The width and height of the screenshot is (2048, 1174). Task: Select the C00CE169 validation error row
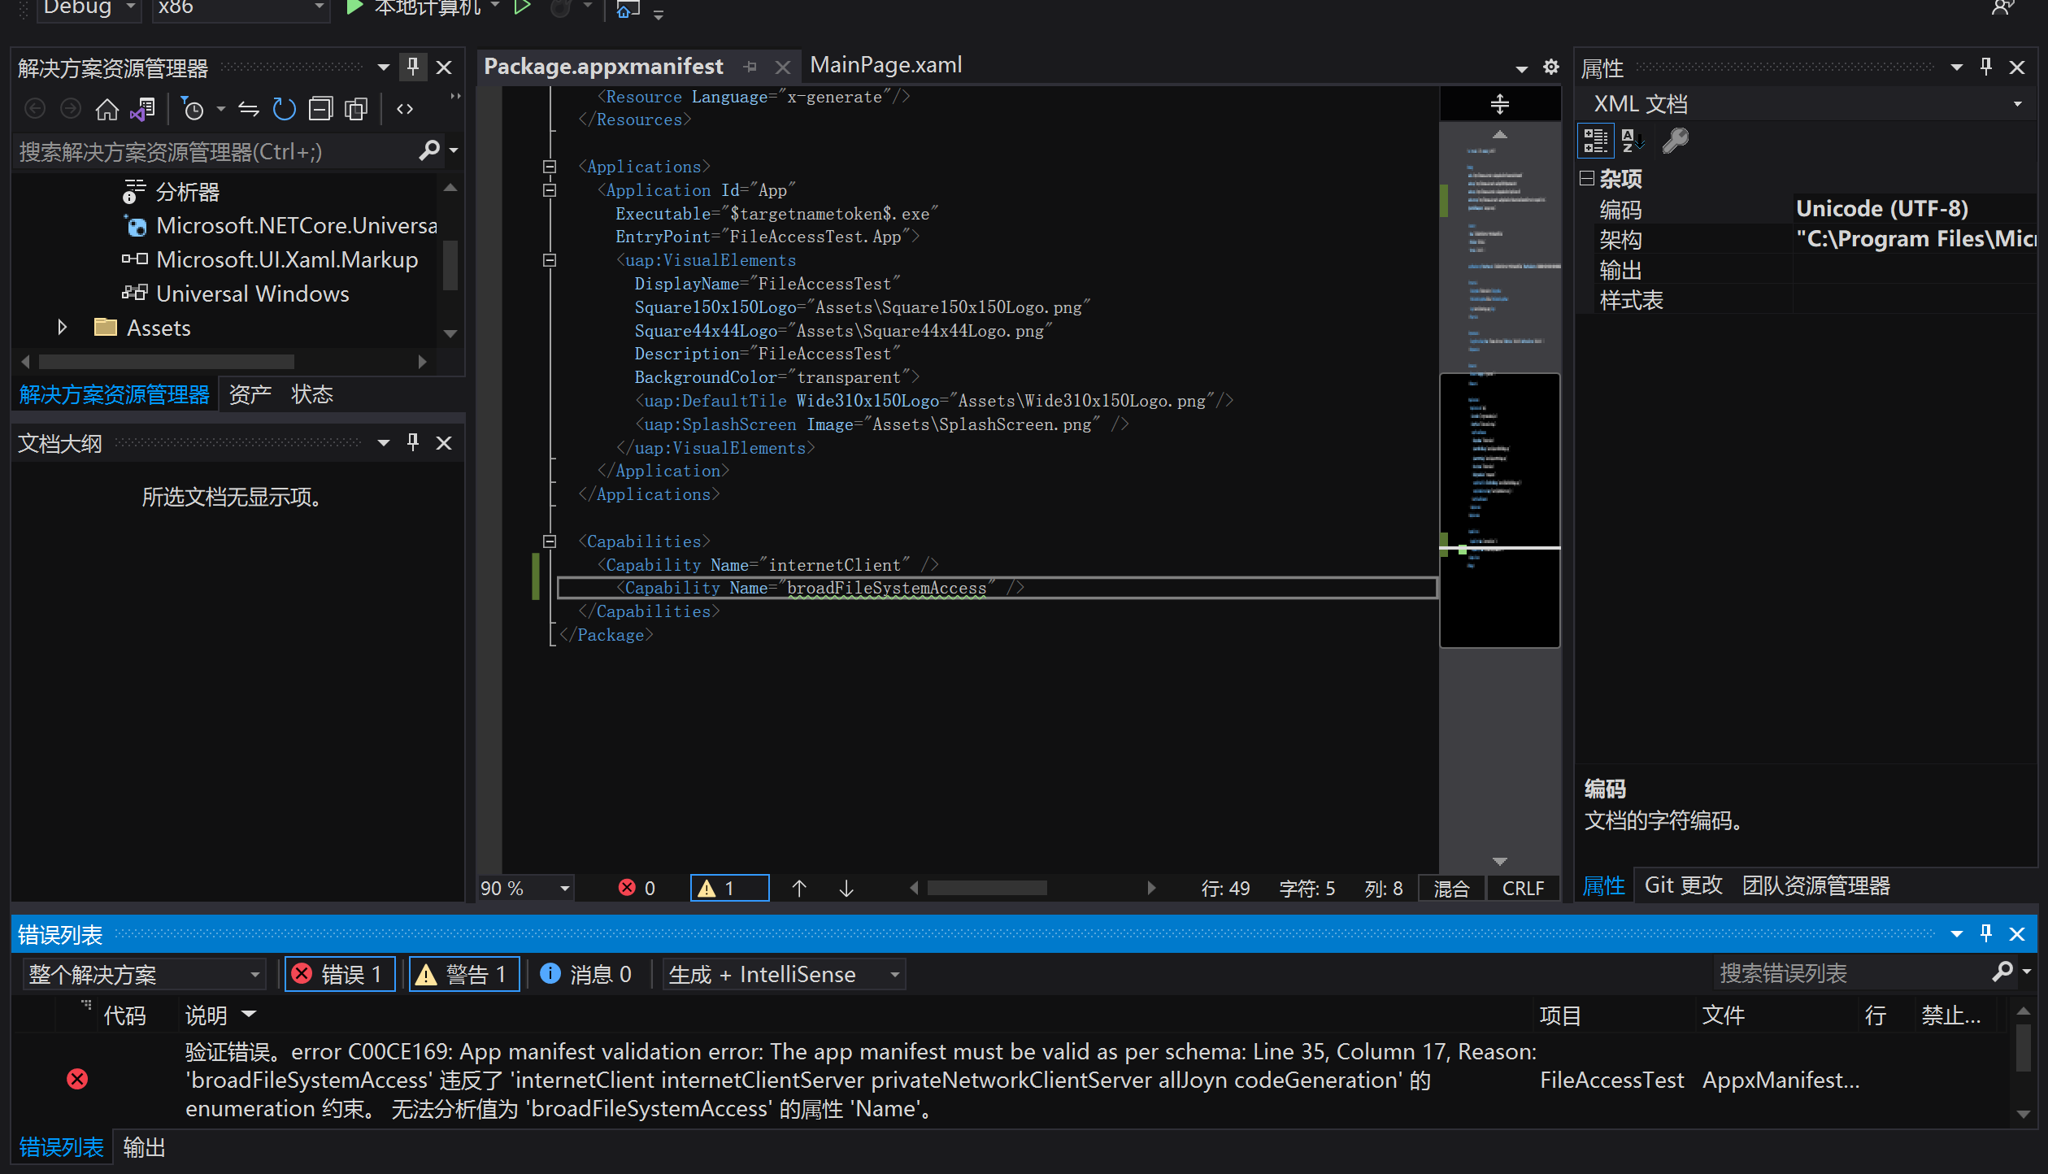(x=1008, y=1080)
